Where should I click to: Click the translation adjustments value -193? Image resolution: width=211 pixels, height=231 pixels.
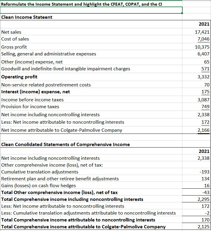click(196, 172)
